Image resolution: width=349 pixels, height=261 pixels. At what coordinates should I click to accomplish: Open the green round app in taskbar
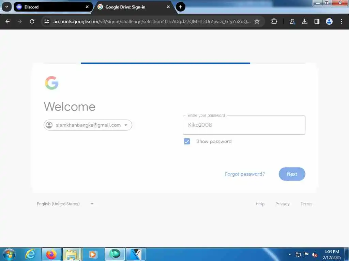115,254
